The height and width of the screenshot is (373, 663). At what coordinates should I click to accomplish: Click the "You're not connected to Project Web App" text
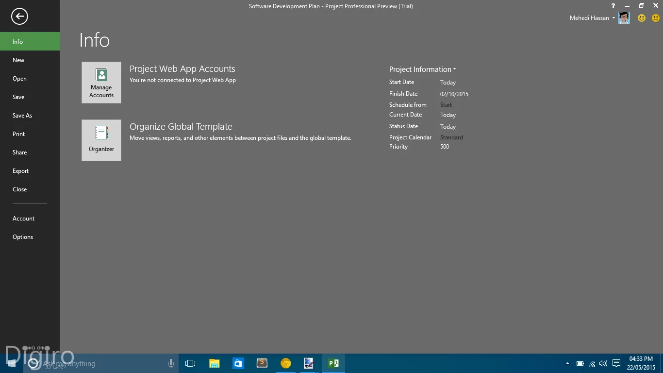pos(182,80)
